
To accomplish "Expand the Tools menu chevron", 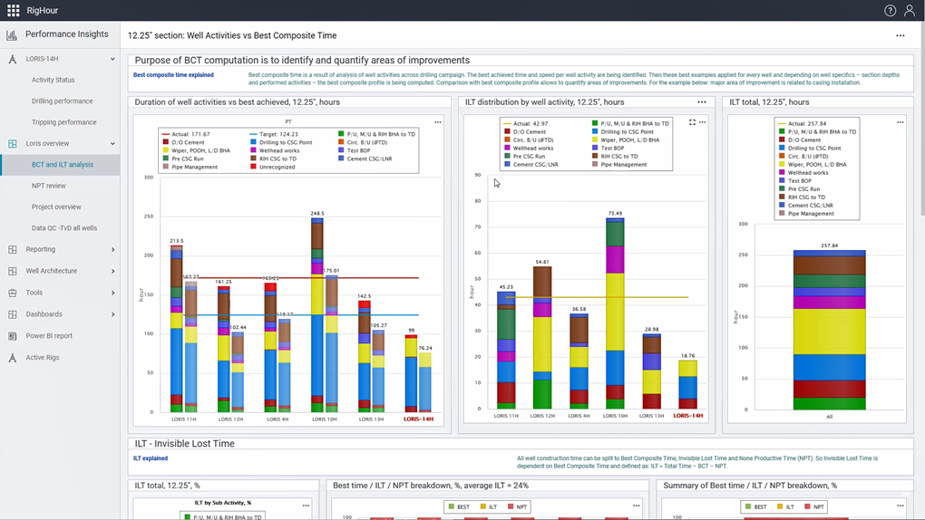I will pyautogui.click(x=112, y=293).
